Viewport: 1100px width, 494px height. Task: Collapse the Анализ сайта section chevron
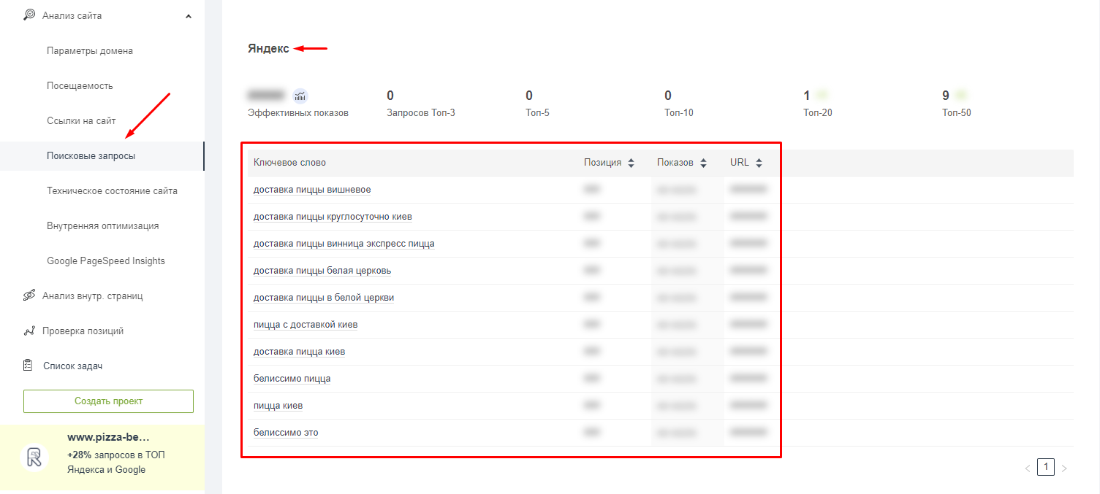189,15
